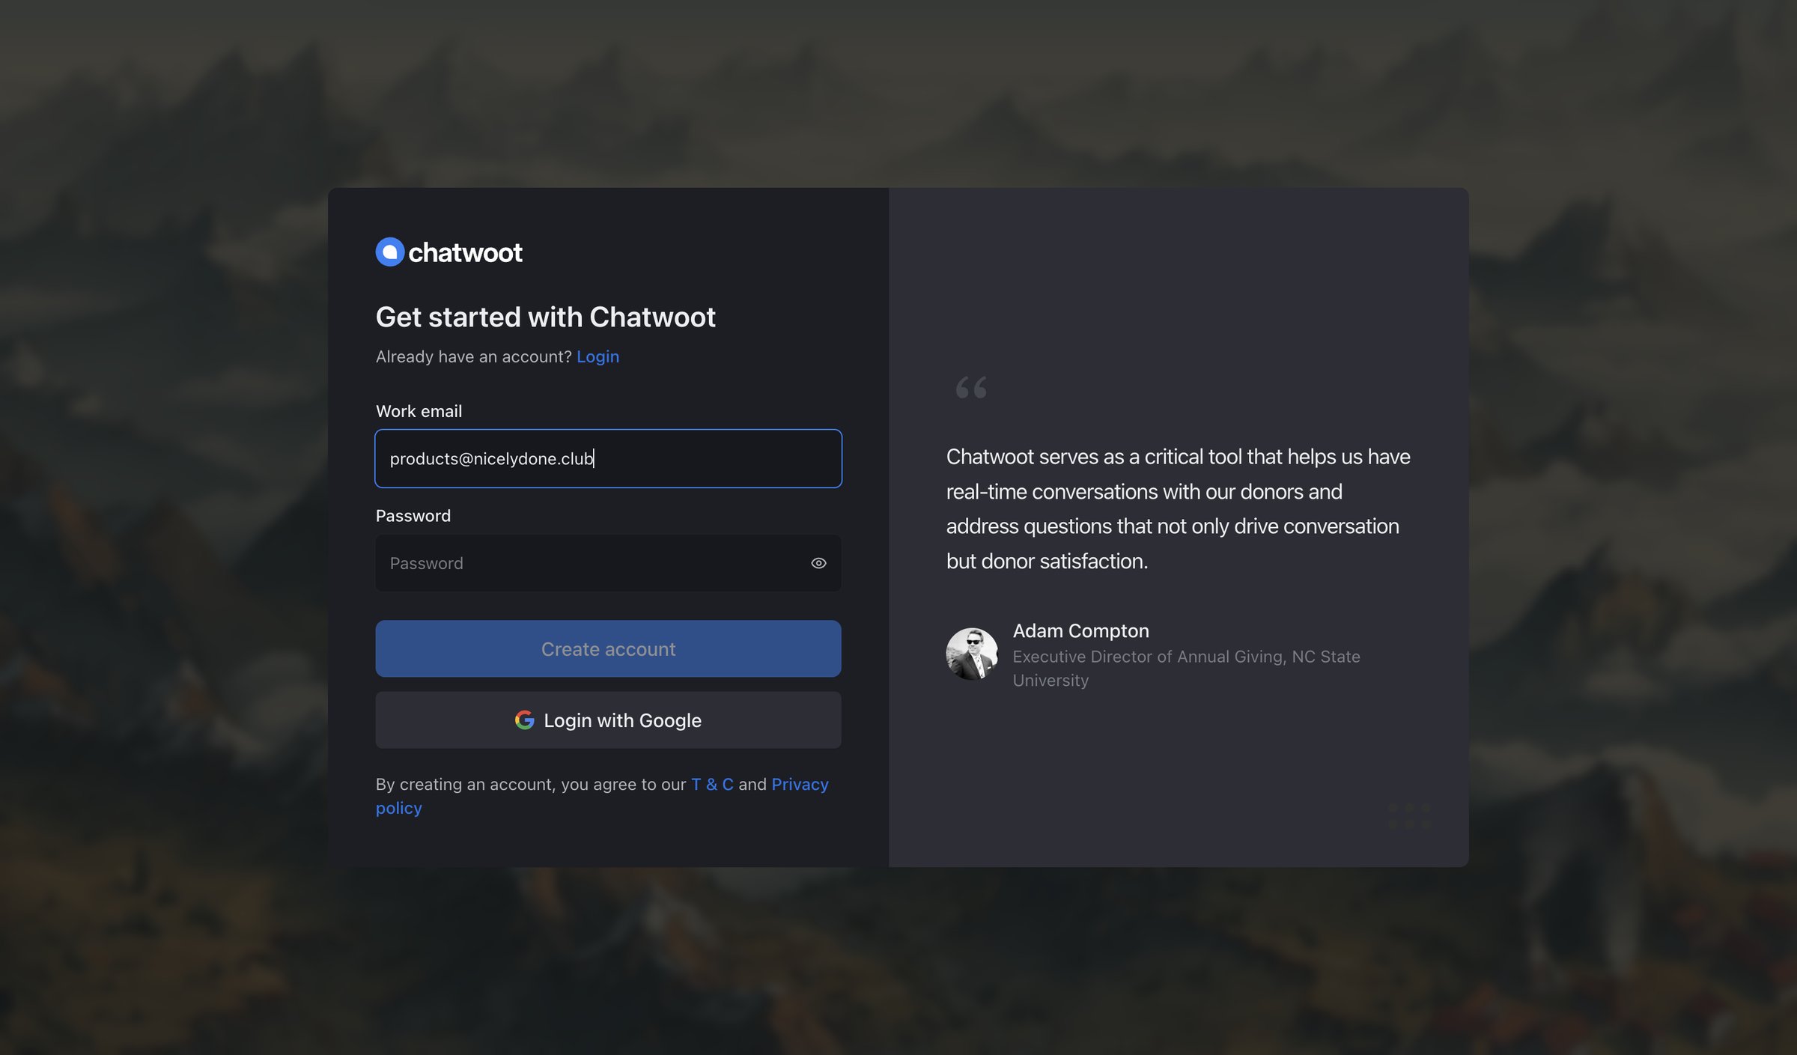This screenshot has height=1055, width=1797.
Task: Click Login with Google button
Action: click(608, 720)
